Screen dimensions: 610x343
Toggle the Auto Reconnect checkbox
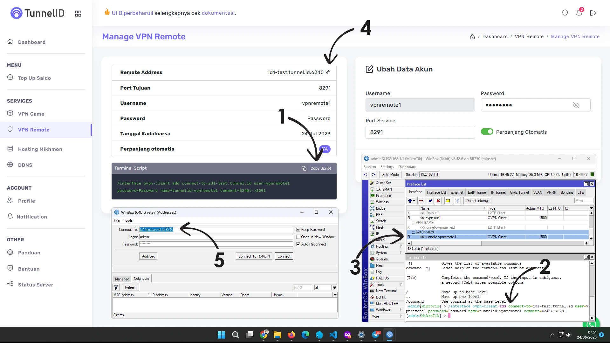[298, 244]
